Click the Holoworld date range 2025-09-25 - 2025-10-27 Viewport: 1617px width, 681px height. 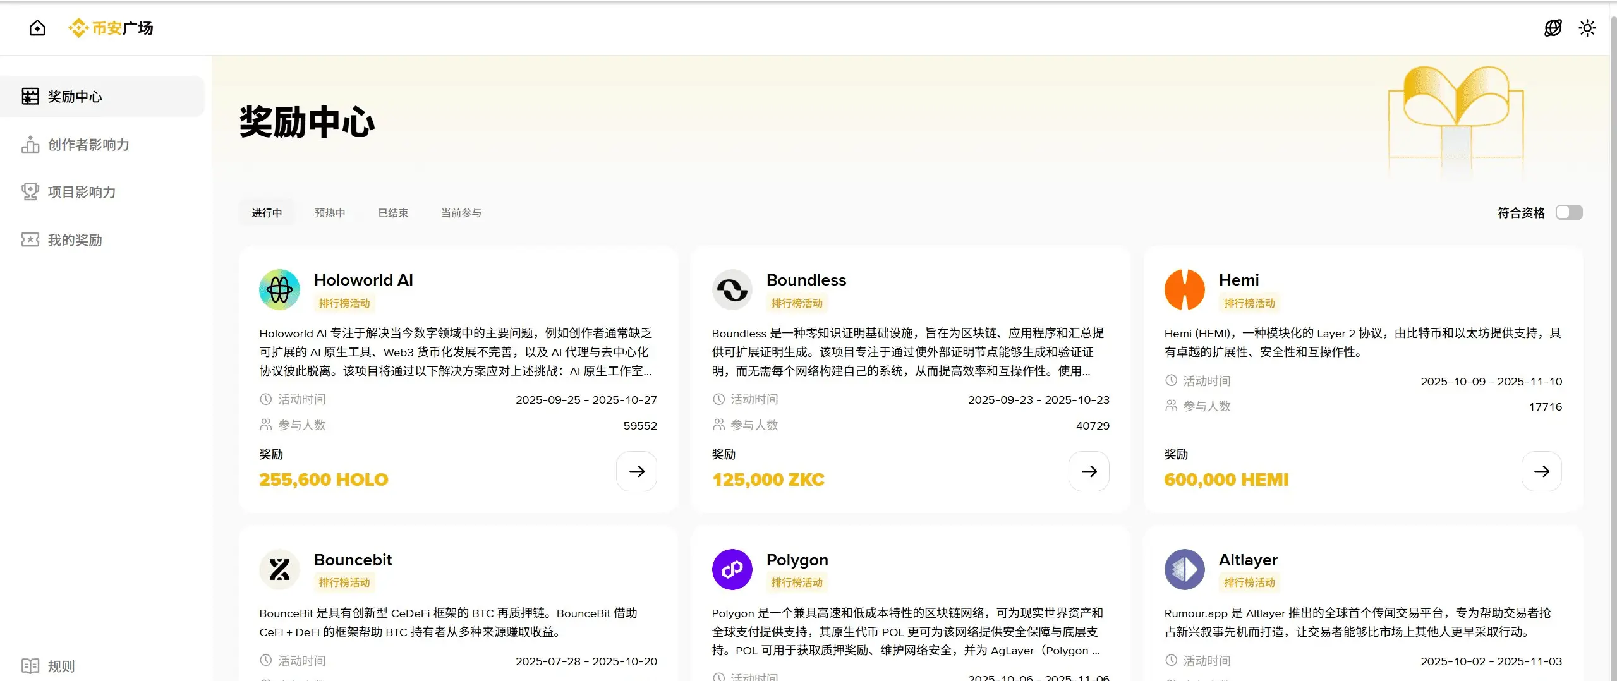[586, 400]
